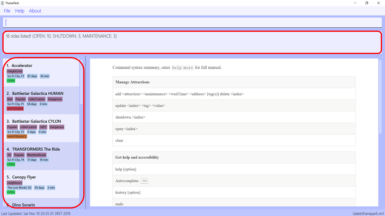Click '3 min' label on Canopy Flyer
The image size is (385, 216).
click(51, 188)
